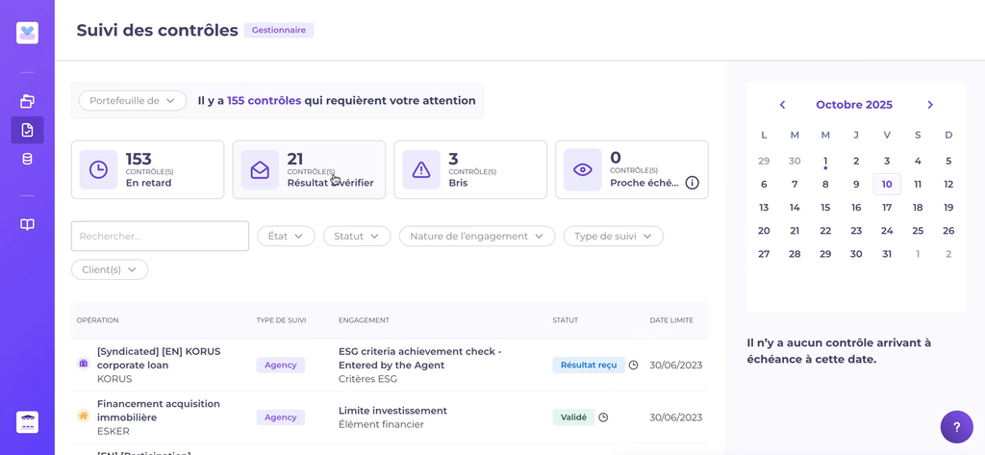The image size is (985, 455).
Task: Open the book documentation icon in sidebar
Action: (27, 224)
